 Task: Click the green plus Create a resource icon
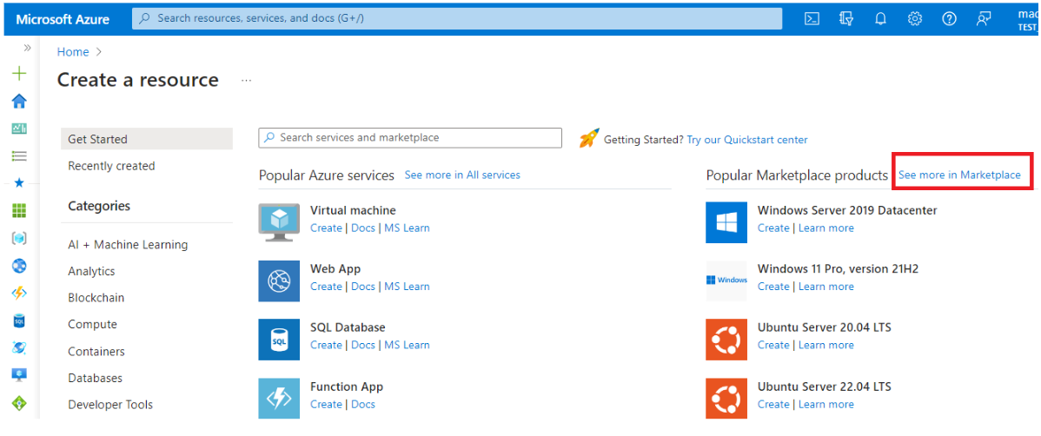[x=19, y=73]
